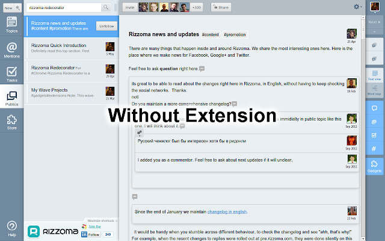
Task: Click the Share button
Action: pyautogui.click(x=221, y=7)
